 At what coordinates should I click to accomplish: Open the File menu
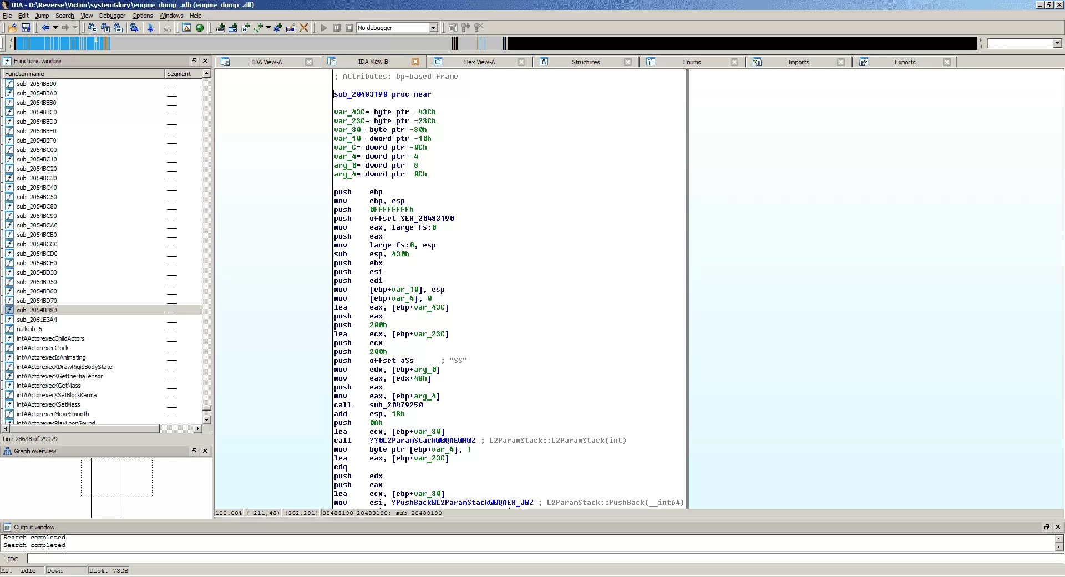pos(7,16)
